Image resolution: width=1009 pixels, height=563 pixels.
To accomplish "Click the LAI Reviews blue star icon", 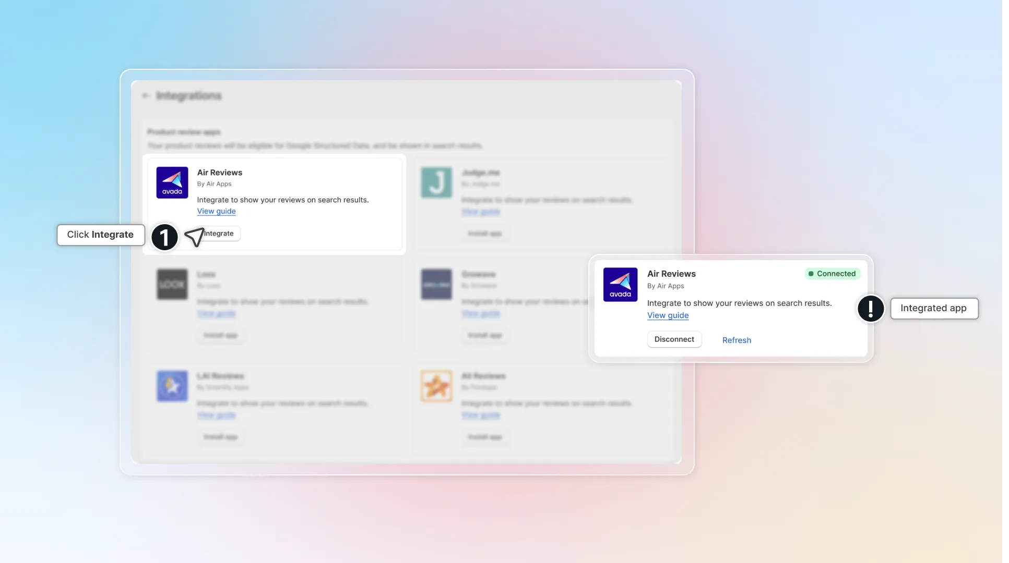I will [172, 386].
